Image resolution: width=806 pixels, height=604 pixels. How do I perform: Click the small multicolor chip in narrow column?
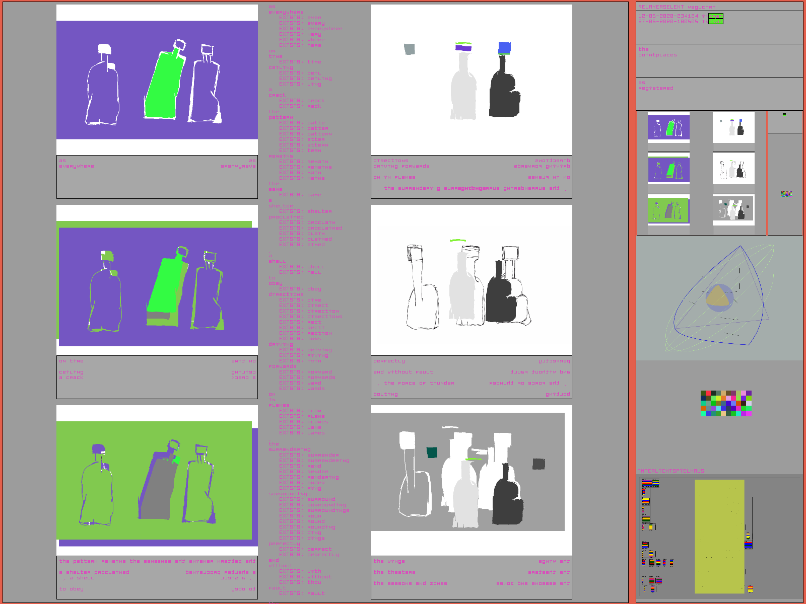tap(786, 194)
